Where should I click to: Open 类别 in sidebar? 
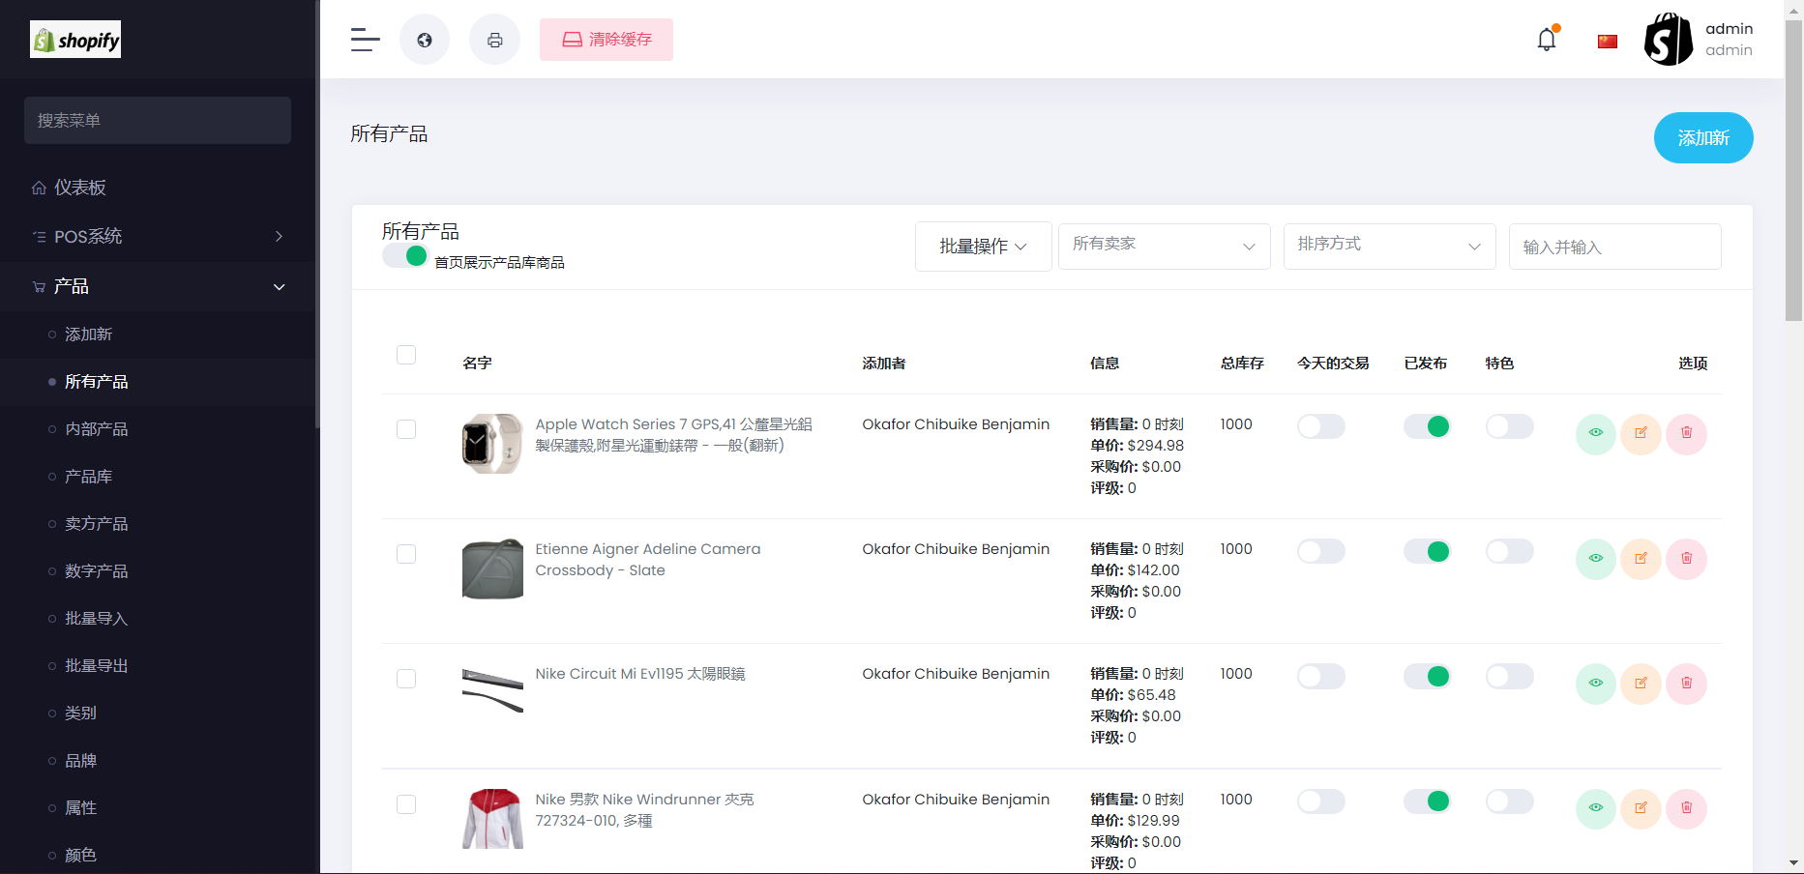point(80,714)
